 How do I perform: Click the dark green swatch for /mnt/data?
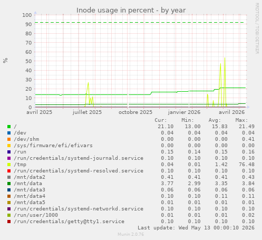point(9,184)
